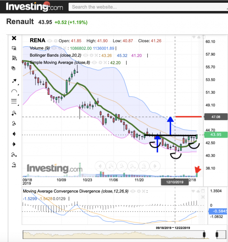
Task: Move the chart left with the left arrow icon
Action: tap(14, 134)
